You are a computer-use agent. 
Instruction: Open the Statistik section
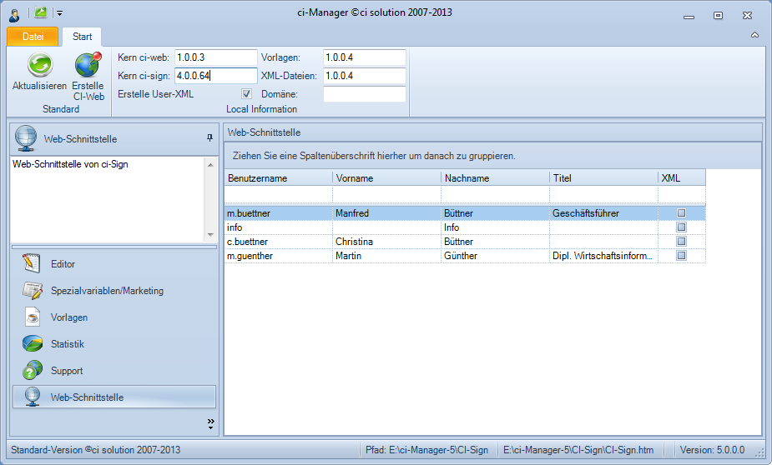[67, 344]
